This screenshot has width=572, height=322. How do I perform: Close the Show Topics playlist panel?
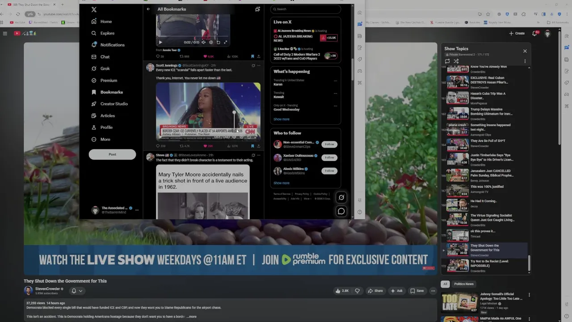525,51
